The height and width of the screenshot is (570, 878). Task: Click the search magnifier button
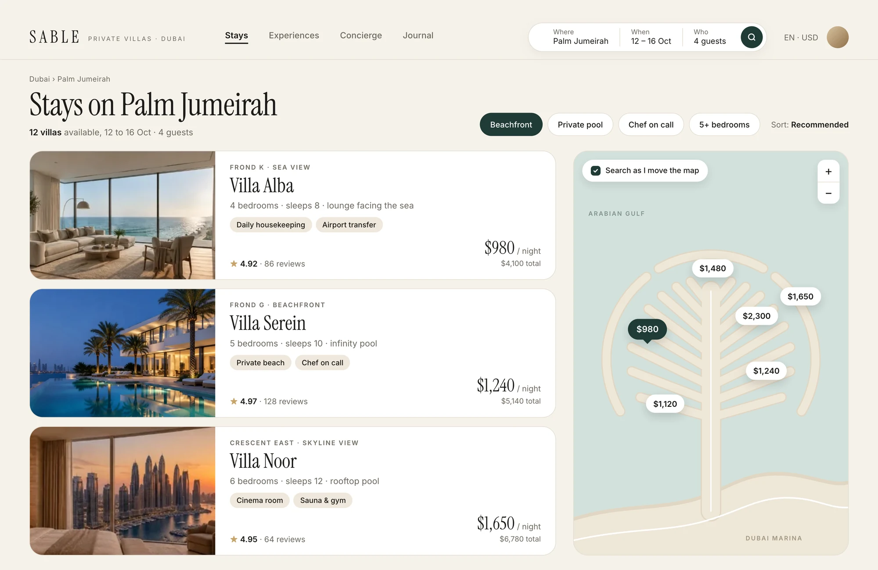tap(752, 37)
